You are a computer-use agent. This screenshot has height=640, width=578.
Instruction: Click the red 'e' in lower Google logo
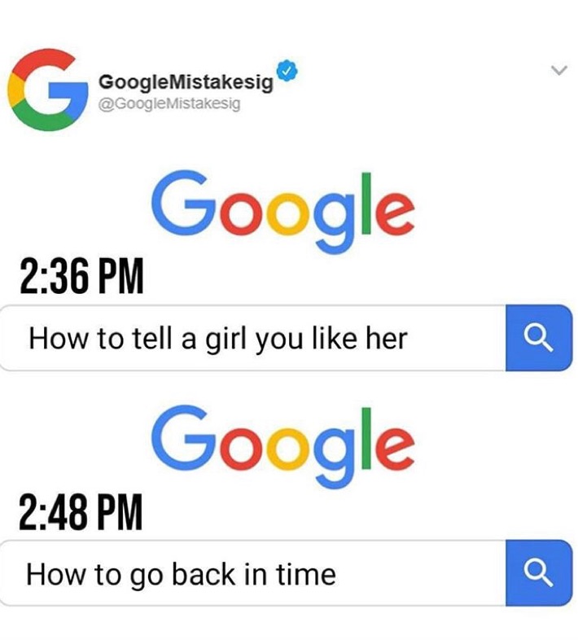click(x=395, y=448)
